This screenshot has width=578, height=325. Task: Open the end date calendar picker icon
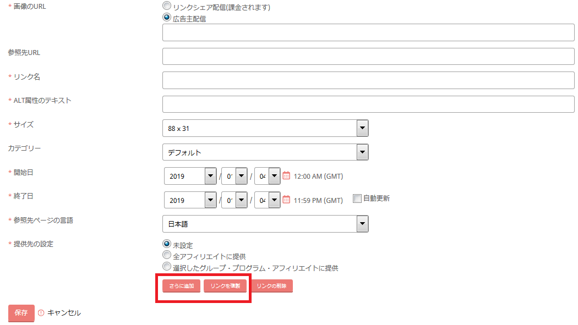286,200
